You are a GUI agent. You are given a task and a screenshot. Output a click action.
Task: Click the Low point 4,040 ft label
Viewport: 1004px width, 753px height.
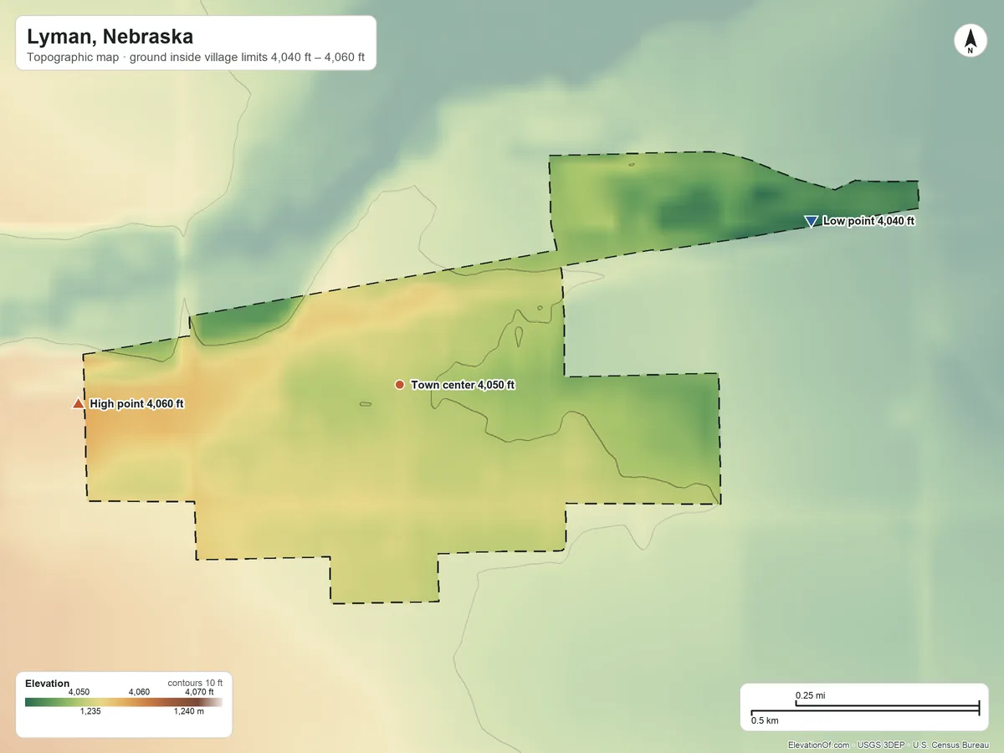869,221
